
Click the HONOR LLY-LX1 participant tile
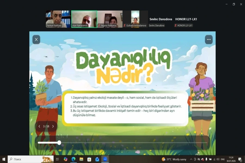tap(186, 19)
